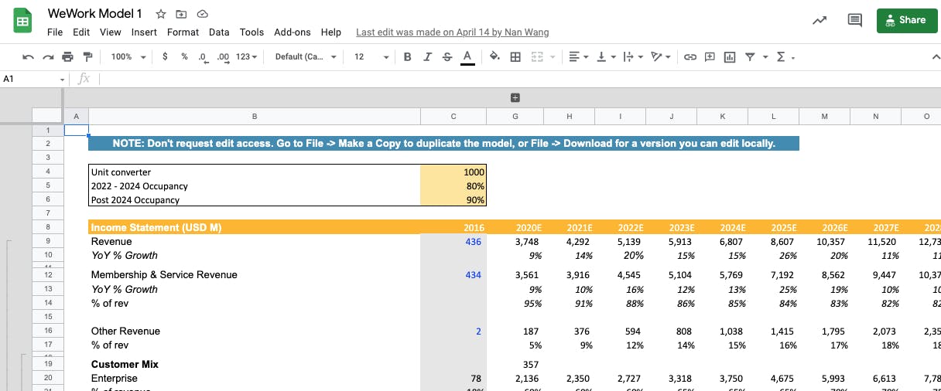Image resolution: width=941 pixels, height=391 pixels.
Task: Open the number format 123 dropdown
Action: coord(247,56)
